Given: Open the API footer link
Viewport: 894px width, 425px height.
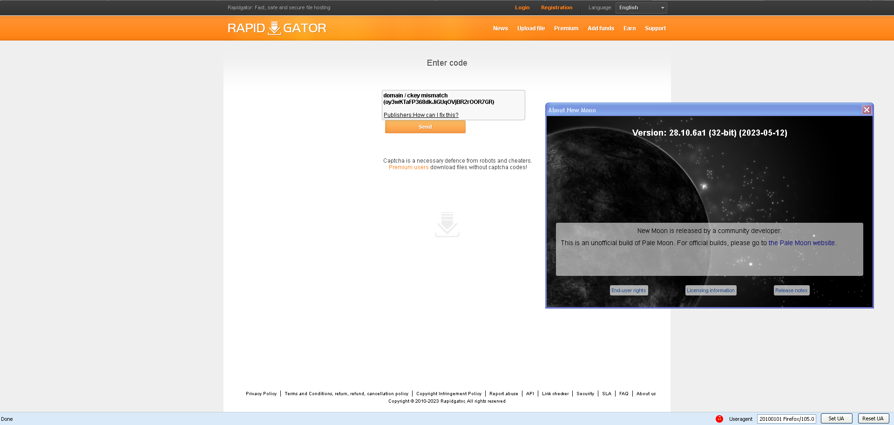Looking at the screenshot, I should 530,394.
